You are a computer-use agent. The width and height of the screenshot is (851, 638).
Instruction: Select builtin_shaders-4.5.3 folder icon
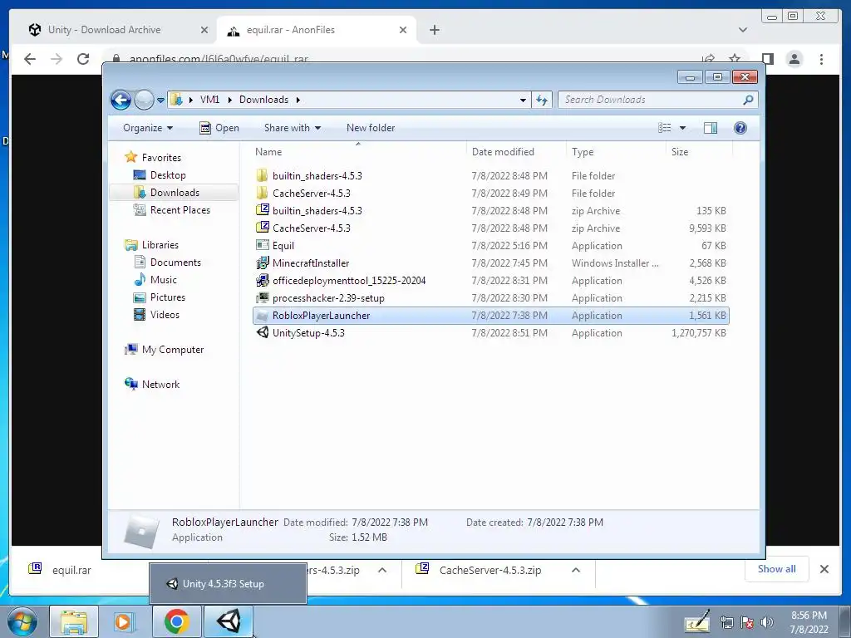pyautogui.click(x=262, y=175)
